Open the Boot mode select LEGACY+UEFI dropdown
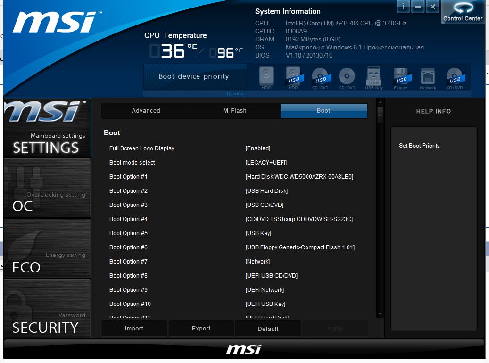 (266, 163)
